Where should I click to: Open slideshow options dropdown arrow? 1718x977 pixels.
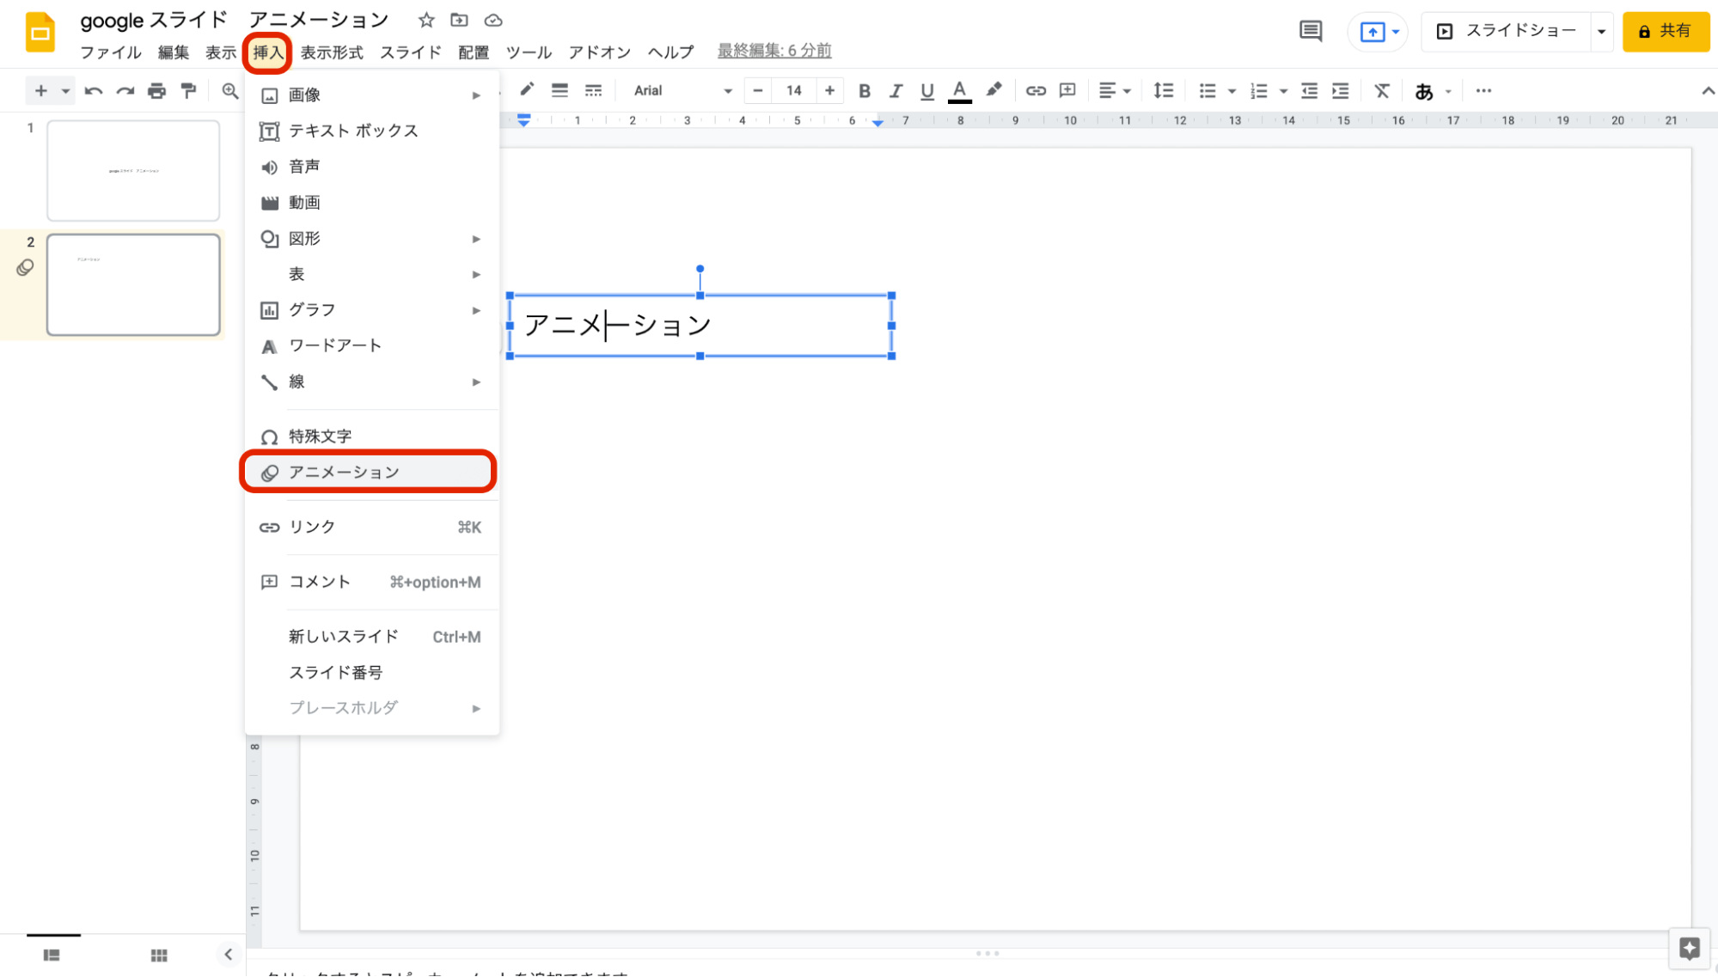click(1601, 32)
